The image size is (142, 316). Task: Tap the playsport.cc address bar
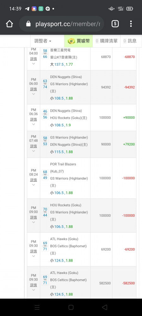pyautogui.click(x=62, y=24)
